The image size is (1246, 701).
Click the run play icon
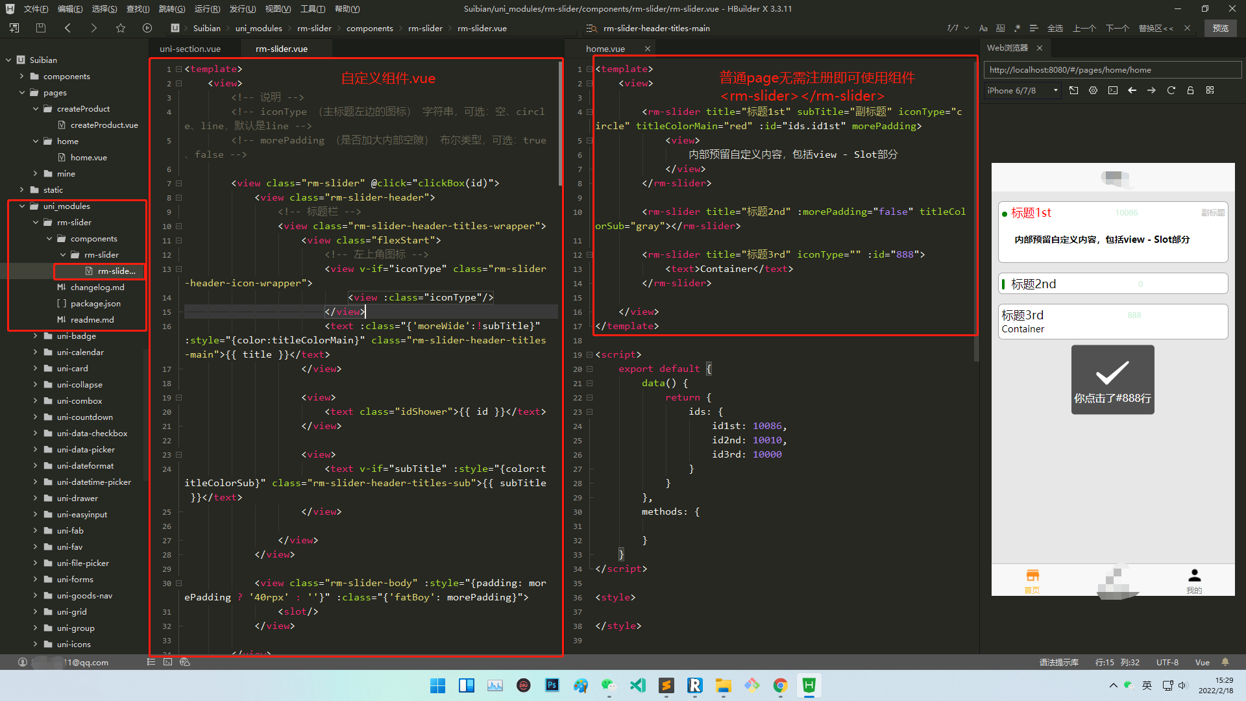147,28
